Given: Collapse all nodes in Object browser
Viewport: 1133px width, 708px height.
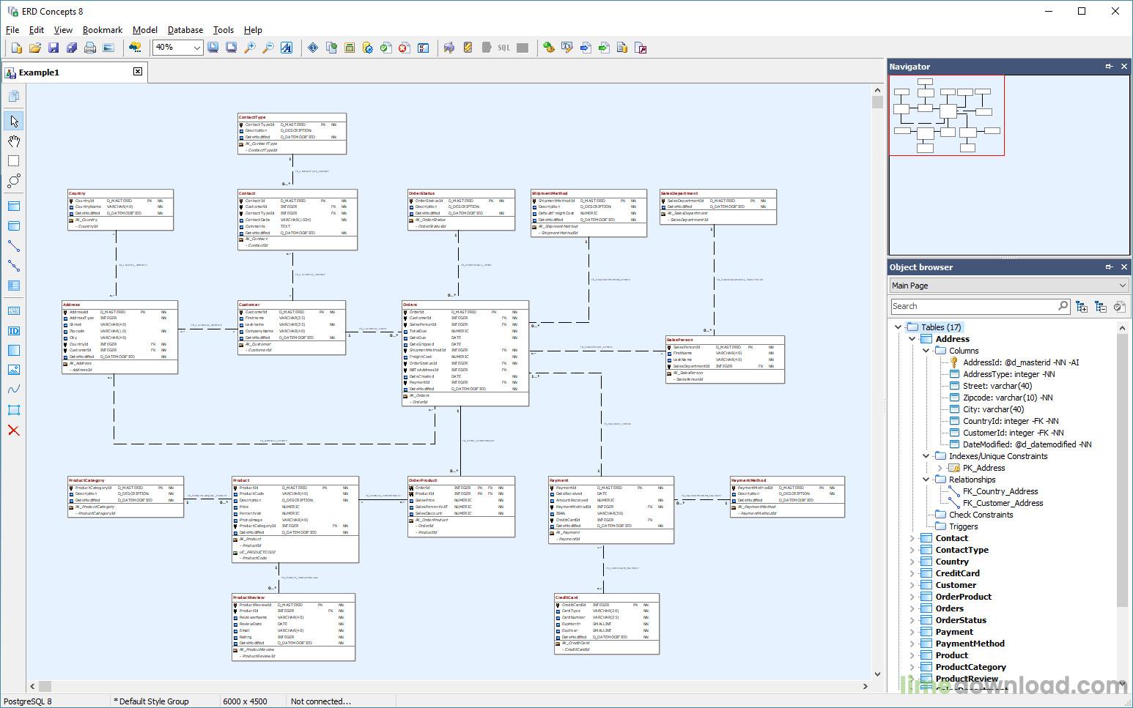Looking at the screenshot, I should (1100, 307).
